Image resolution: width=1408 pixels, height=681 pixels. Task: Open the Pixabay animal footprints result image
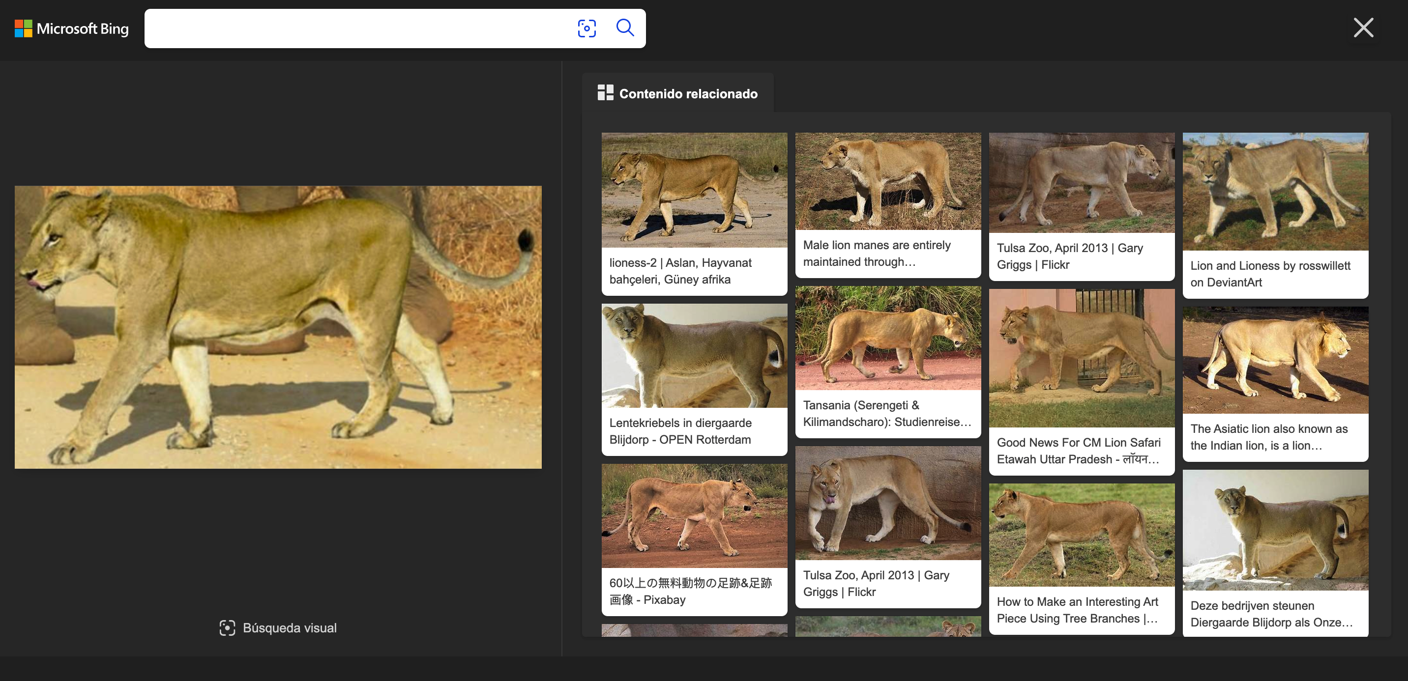[x=694, y=515]
